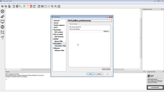Open the Device menu
164x92 pixels.
point(19,3)
